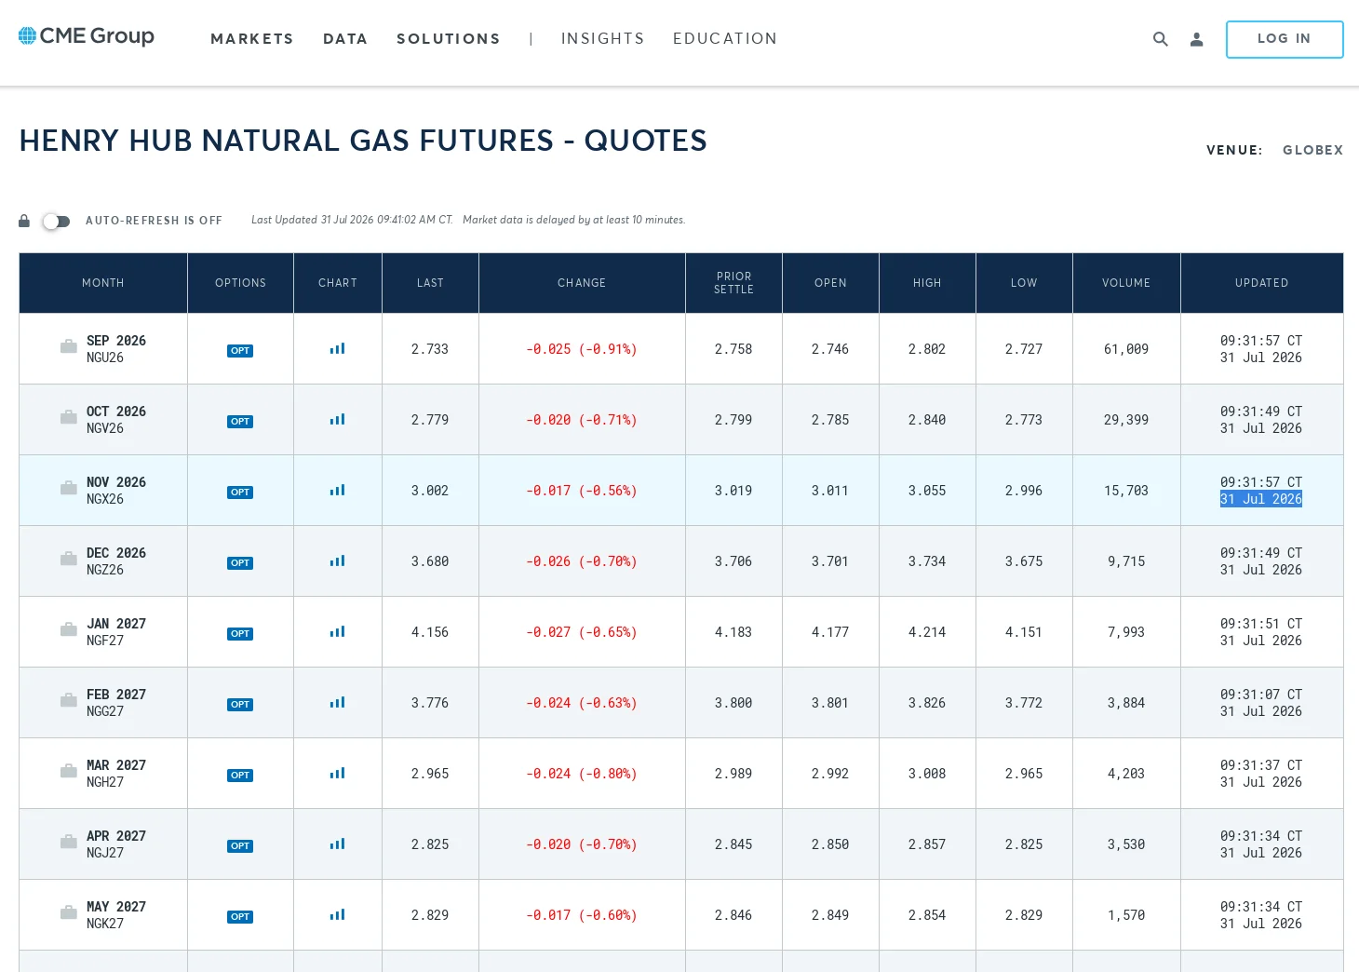Open chart icon for SEP 2026
Viewport: 1359px width, 972px height.
point(337,349)
